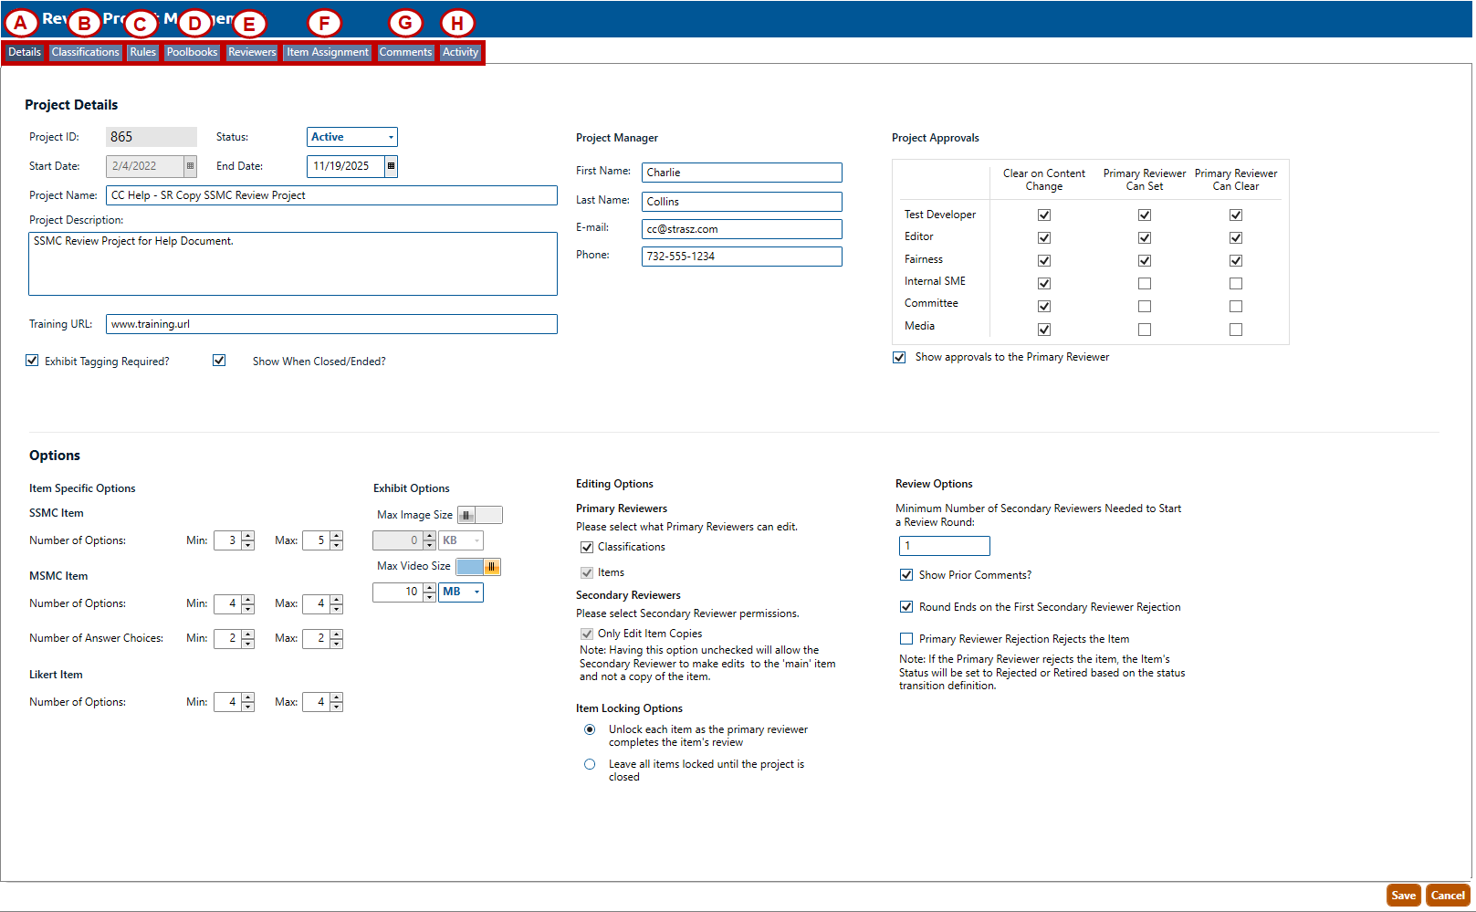Check Internal SME Primary Reviewer Can Set
This screenshot has height=912, width=1476.
coord(1145,284)
